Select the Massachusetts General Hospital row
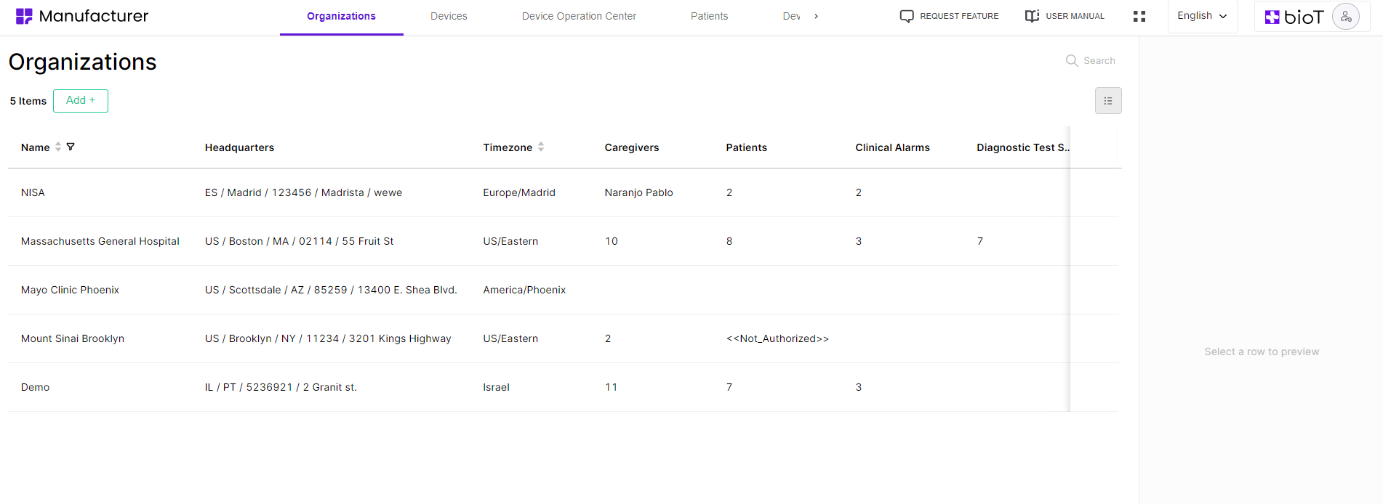This screenshot has height=504, width=1383. [100, 241]
